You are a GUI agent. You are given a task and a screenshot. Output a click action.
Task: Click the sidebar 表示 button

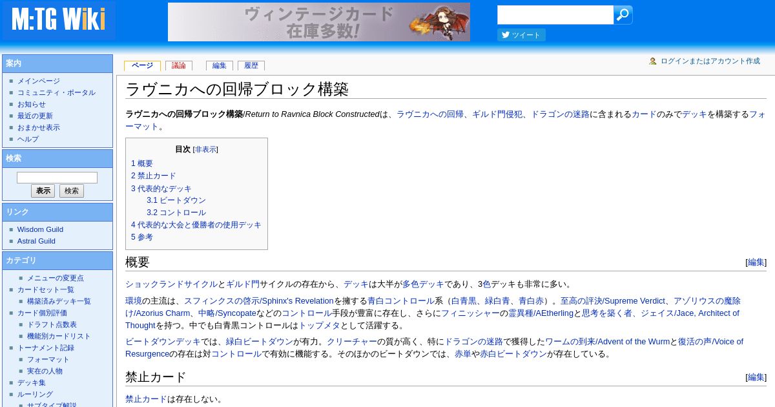[x=43, y=191]
